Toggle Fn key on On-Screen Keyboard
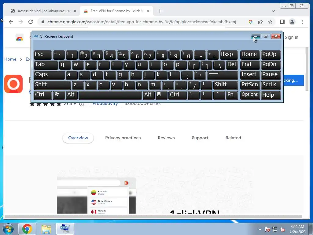Image resolution: width=313 pixels, height=235 pixels. (x=232, y=95)
